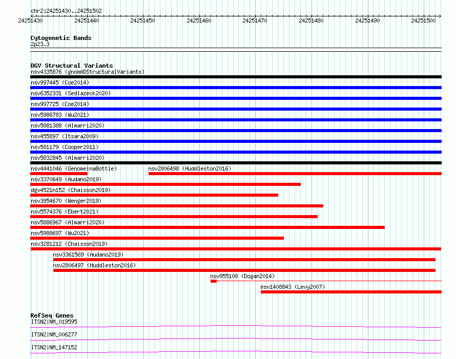Image resolution: width=456 pixels, height=359 pixels.
Task: Open transcript ITSN2|NM_006277
Action: [x=54, y=334]
